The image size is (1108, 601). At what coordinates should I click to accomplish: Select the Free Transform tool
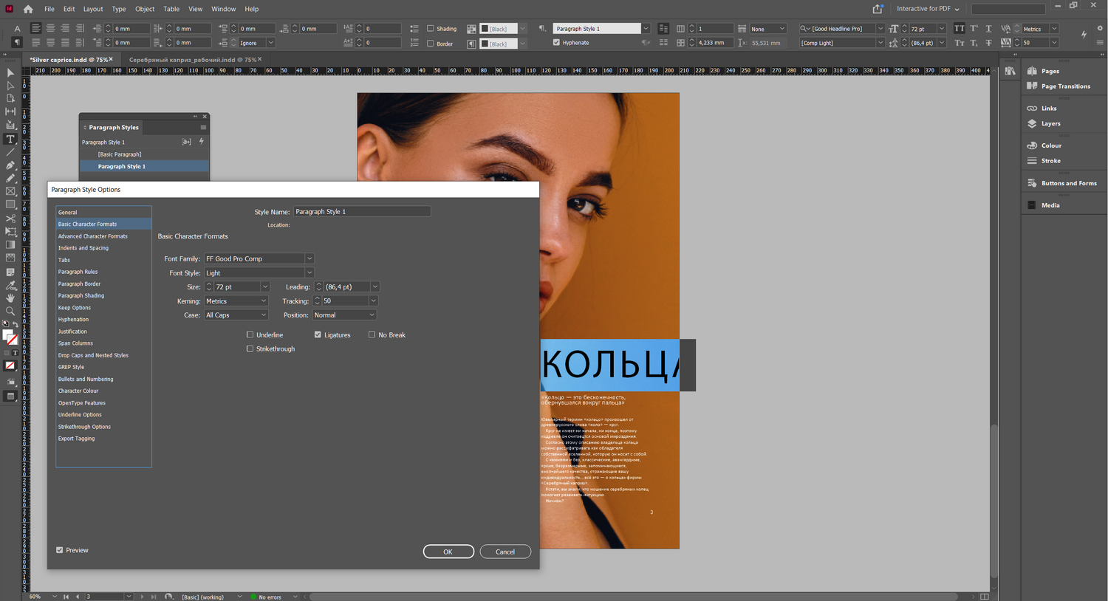[10, 232]
